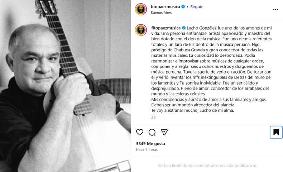Click the verified badge in the caption
The height and width of the screenshot is (172, 283).
coord(184,28)
